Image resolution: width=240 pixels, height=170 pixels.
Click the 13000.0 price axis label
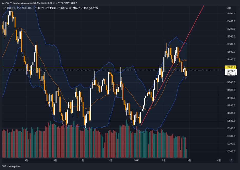231,37
